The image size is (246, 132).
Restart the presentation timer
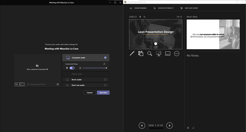(x=145, y=17)
